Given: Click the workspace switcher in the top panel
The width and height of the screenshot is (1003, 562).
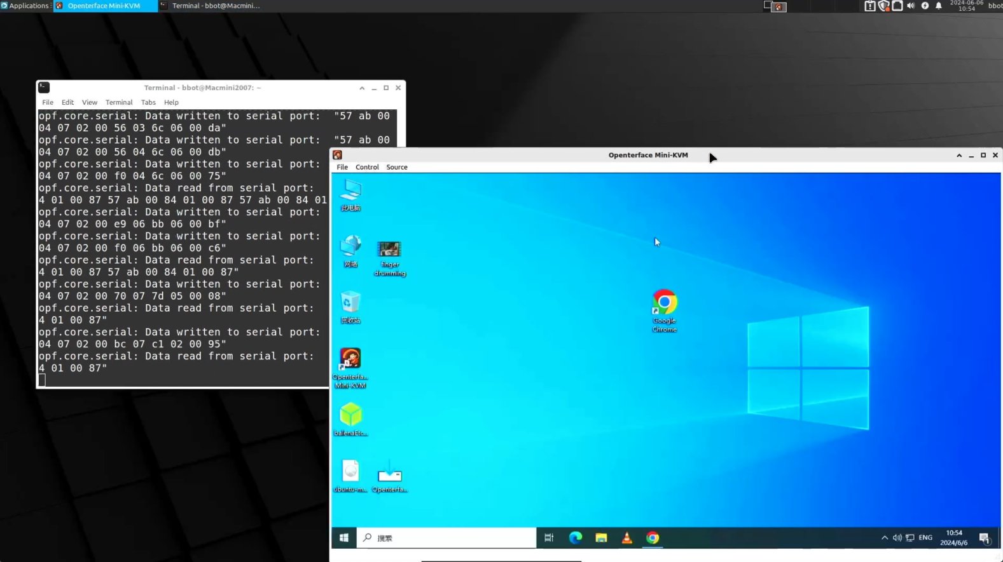Looking at the screenshot, I should 775,6.
